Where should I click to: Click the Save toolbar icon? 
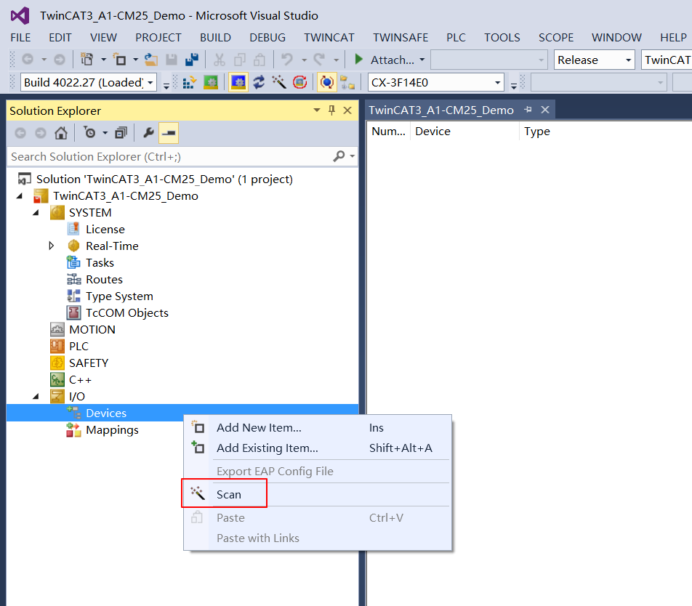(x=172, y=59)
